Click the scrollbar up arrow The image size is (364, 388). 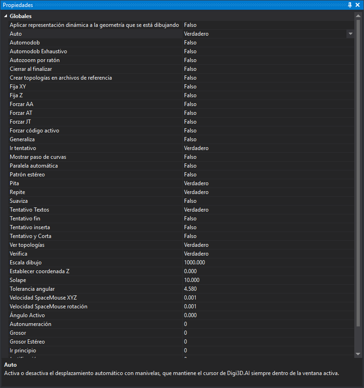coord(358,16)
